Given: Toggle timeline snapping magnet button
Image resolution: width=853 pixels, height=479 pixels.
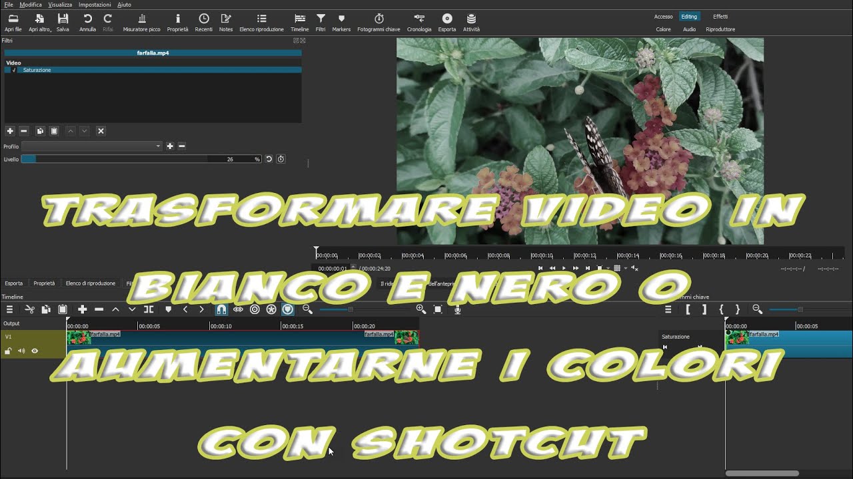Looking at the screenshot, I should pyautogui.click(x=221, y=309).
